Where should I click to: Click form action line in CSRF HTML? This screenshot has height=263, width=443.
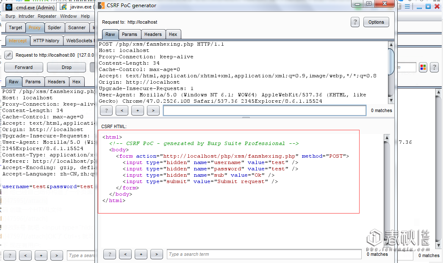(233, 156)
